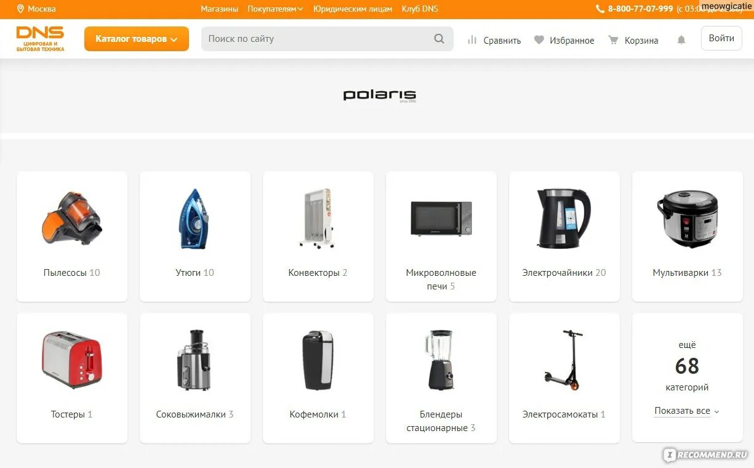
Task: Click the Поиск по сайту field
Action: pyautogui.click(x=327, y=39)
